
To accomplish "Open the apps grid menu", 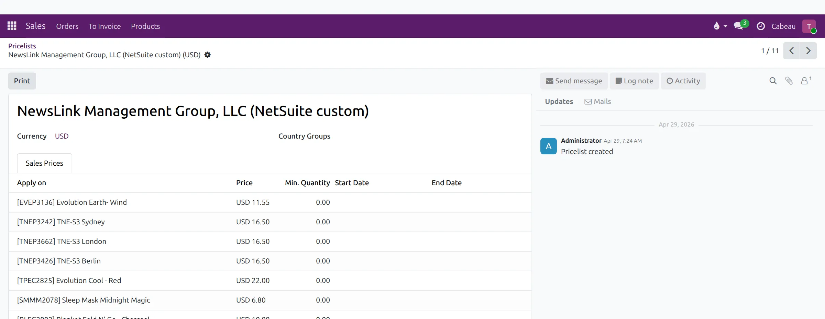I will pos(12,26).
